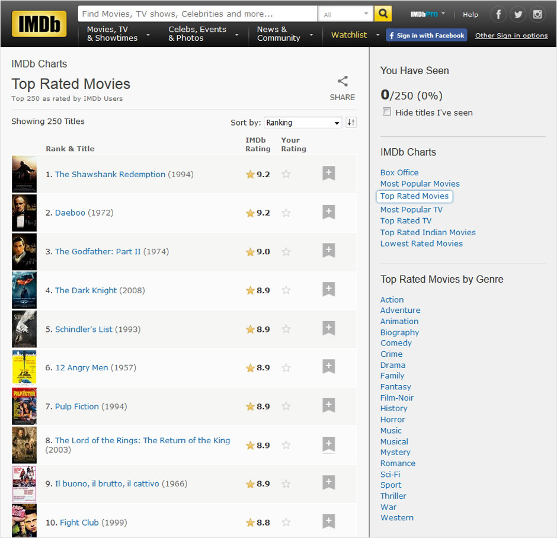Click Sign in with Facebook button
The width and height of the screenshot is (557, 538).
[x=426, y=35]
